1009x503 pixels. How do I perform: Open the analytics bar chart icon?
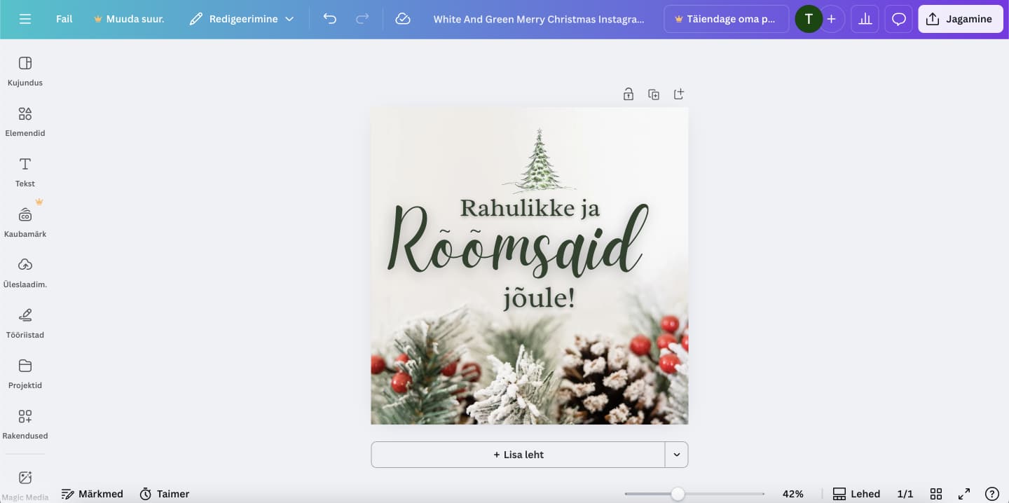coord(865,19)
